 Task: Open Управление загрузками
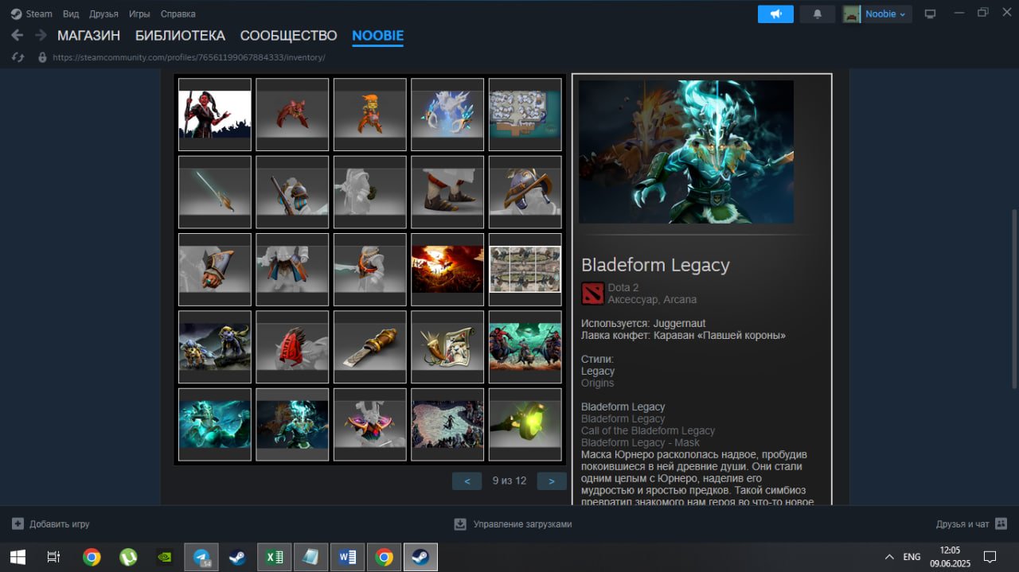coord(513,524)
